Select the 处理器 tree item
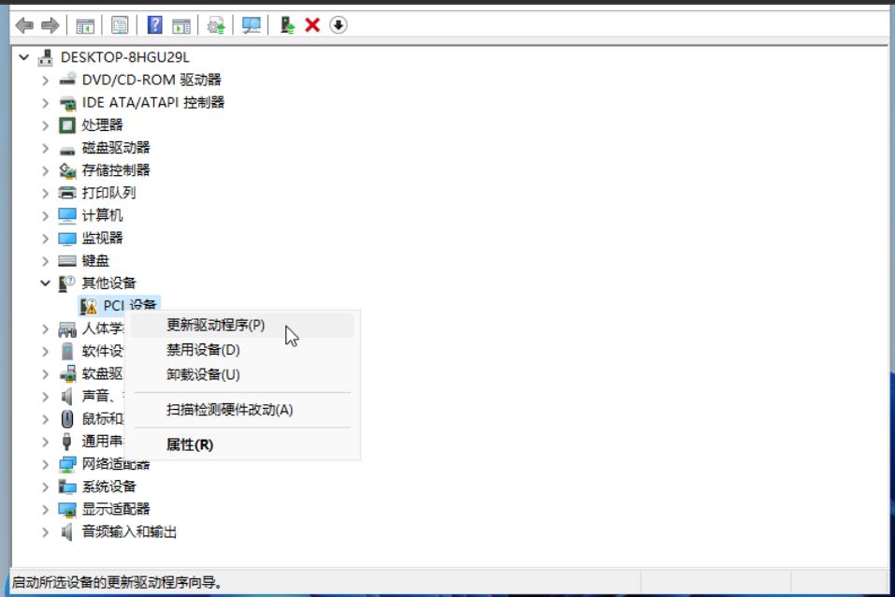 [x=102, y=124]
